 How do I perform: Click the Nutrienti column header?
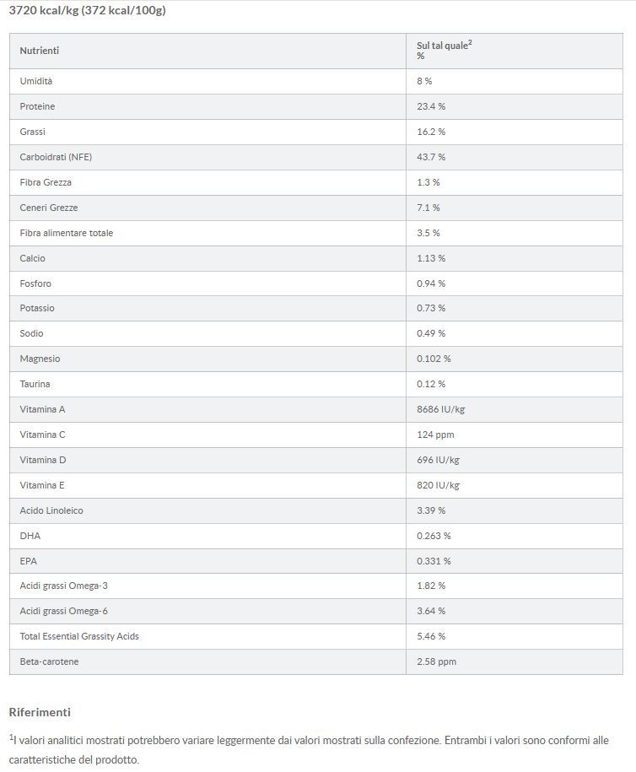coord(40,51)
